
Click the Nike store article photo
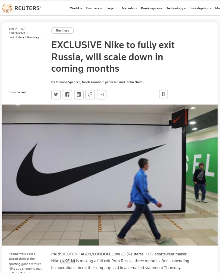[110, 175]
